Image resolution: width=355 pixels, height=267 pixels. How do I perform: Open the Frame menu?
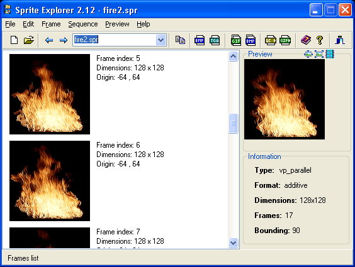tap(51, 24)
